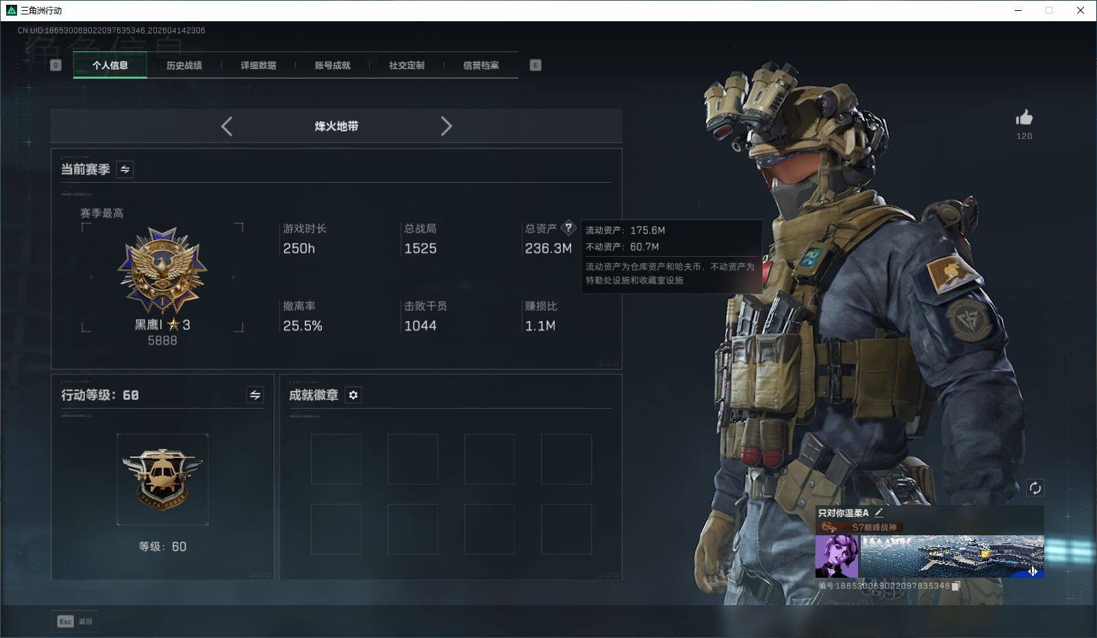The image size is (1097, 638).
Task: Minimize the 三角洲行动 window
Action: click(x=1018, y=10)
